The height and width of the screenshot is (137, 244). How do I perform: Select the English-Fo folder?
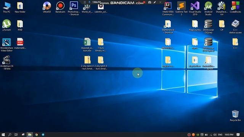point(168,62)
